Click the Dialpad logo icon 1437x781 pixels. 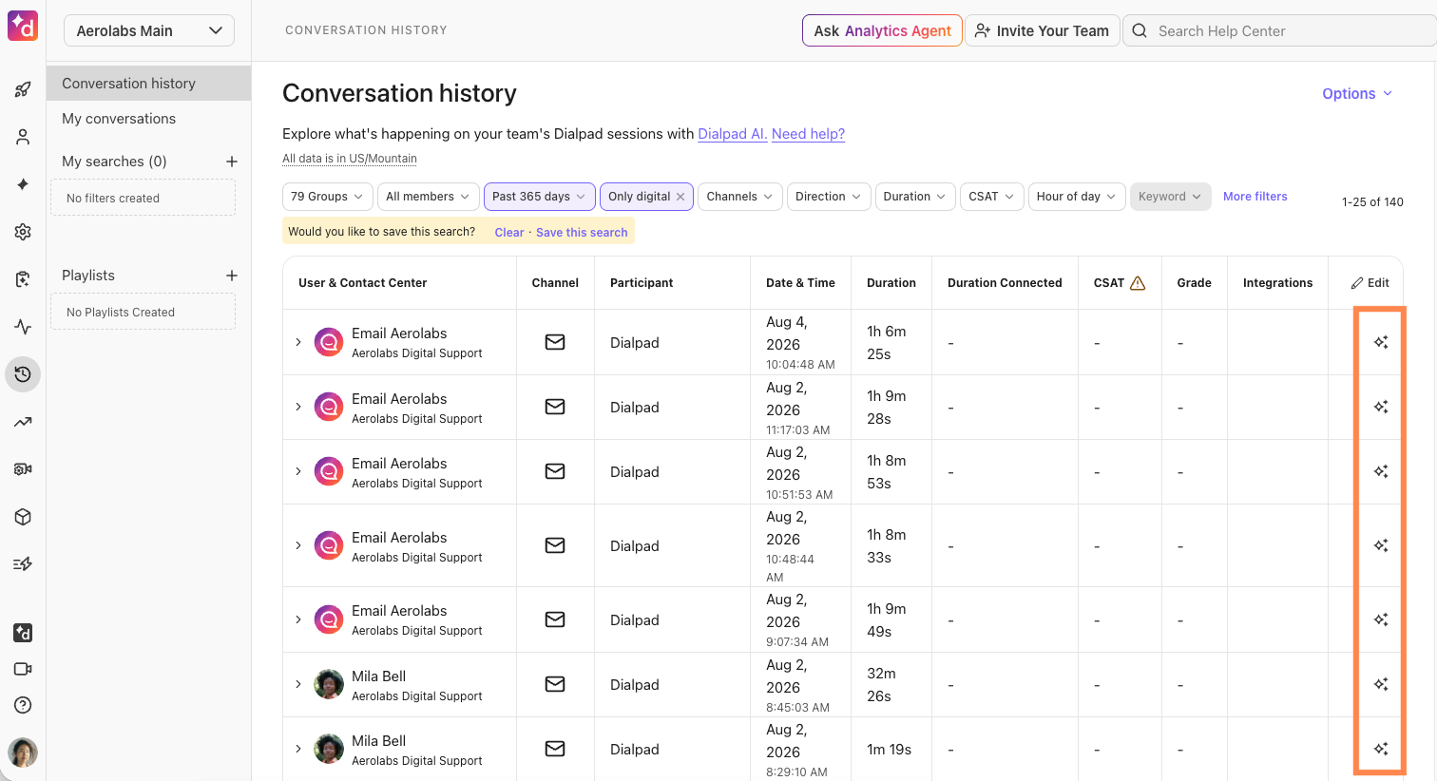click(23, 26)
